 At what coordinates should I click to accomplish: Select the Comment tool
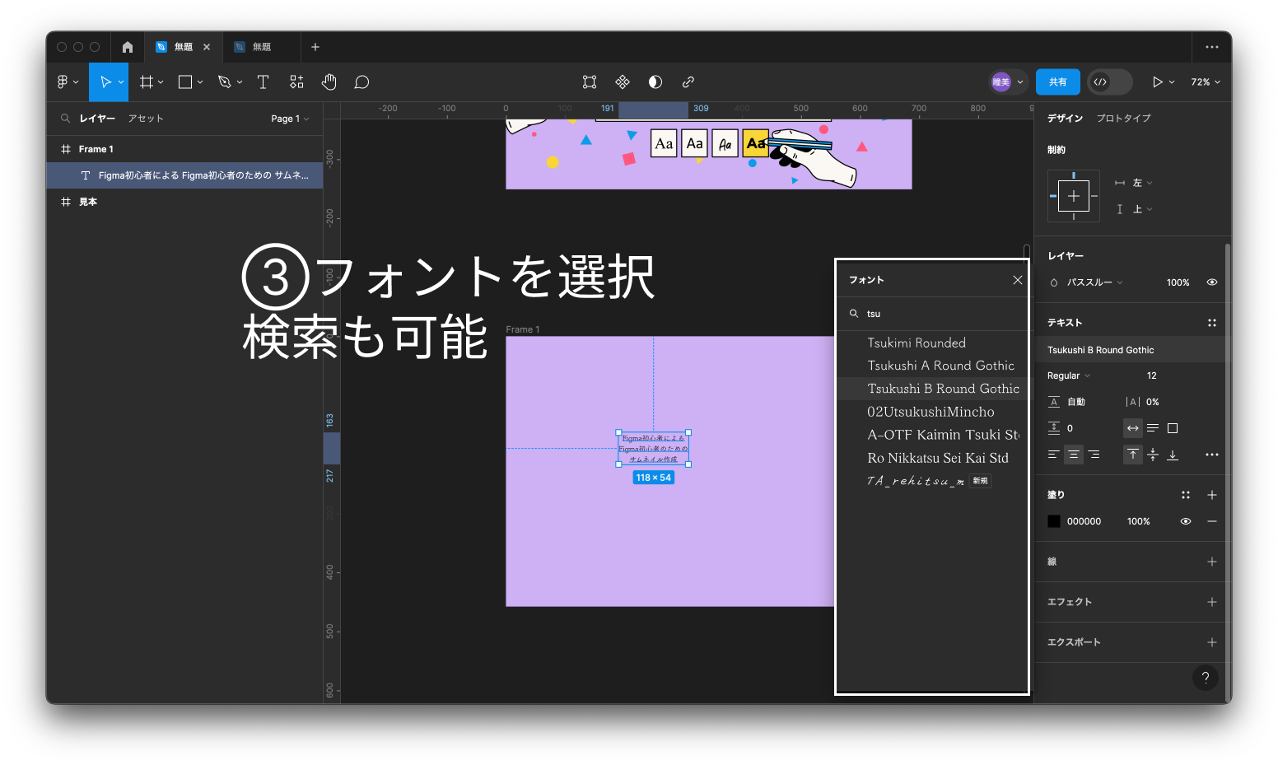click(x=361, y=82)
